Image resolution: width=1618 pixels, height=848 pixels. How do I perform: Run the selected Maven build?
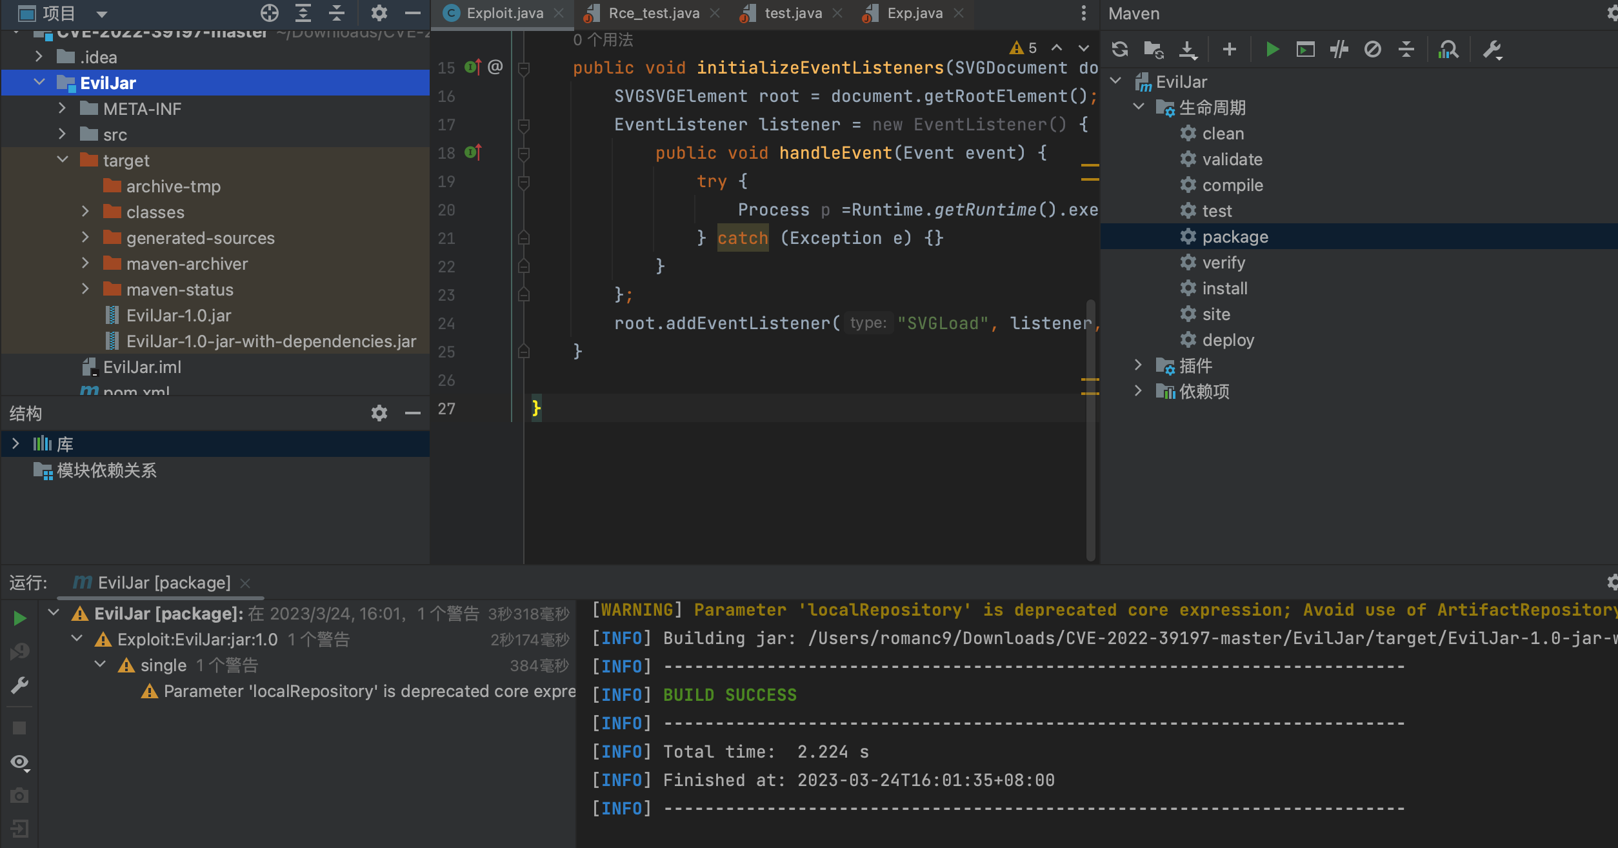coord(1272,50)
